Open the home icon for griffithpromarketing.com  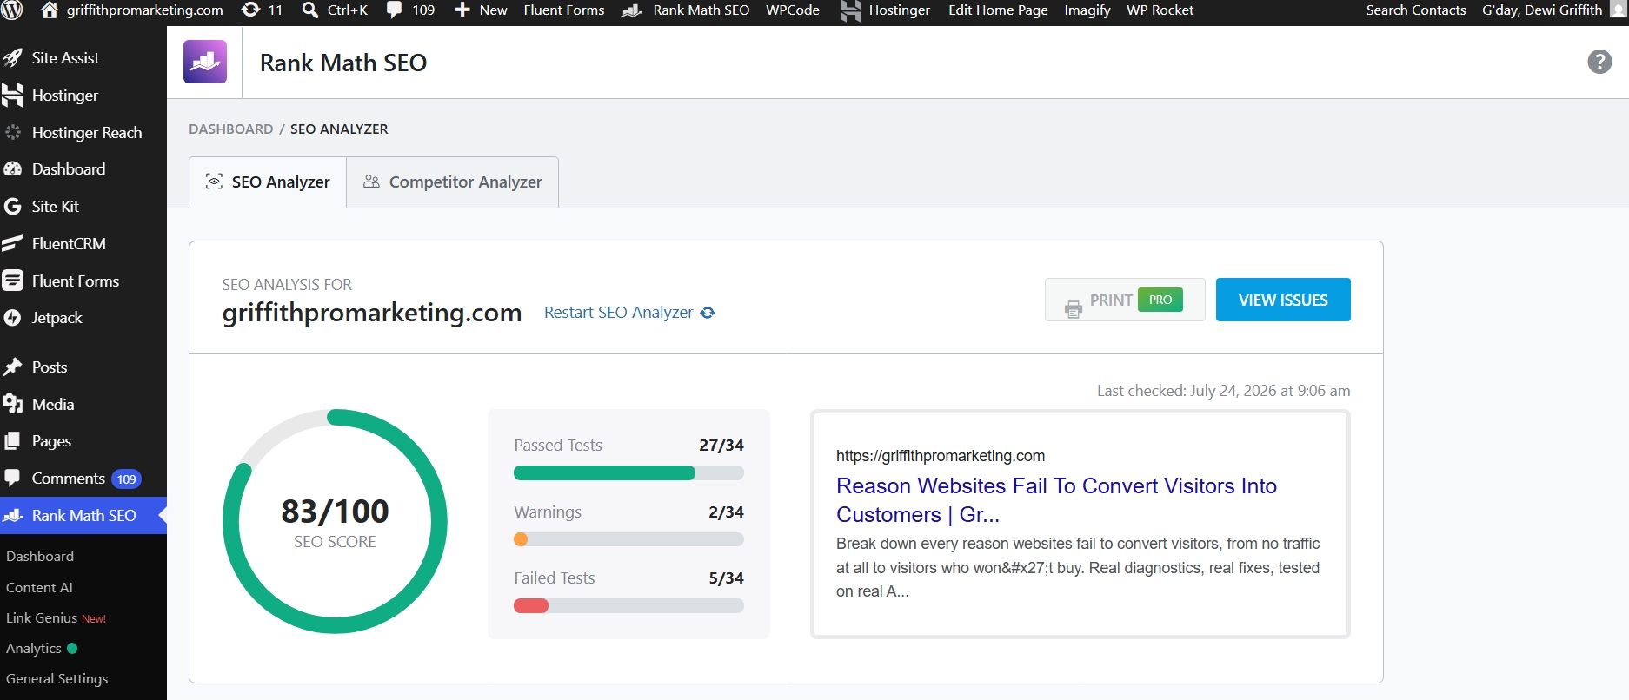tap(50, 10)
